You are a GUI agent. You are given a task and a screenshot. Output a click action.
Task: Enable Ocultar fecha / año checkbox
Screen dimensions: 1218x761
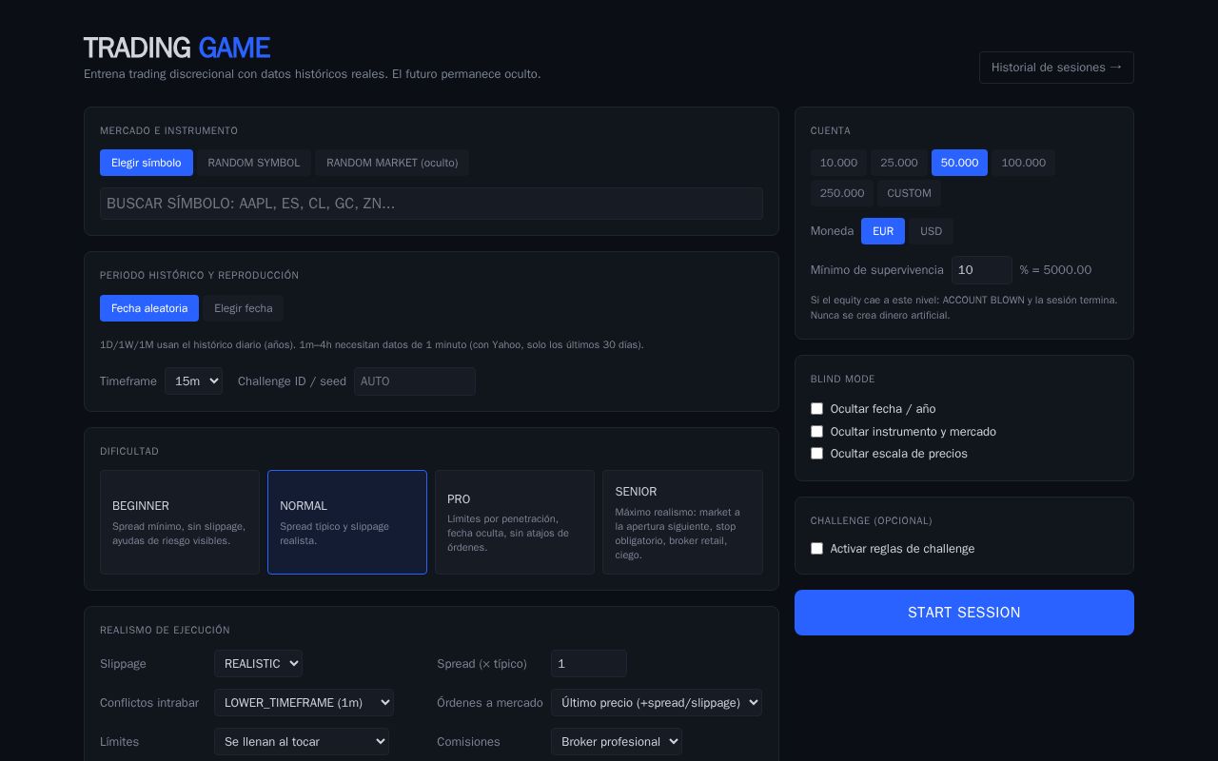[816, 409]
